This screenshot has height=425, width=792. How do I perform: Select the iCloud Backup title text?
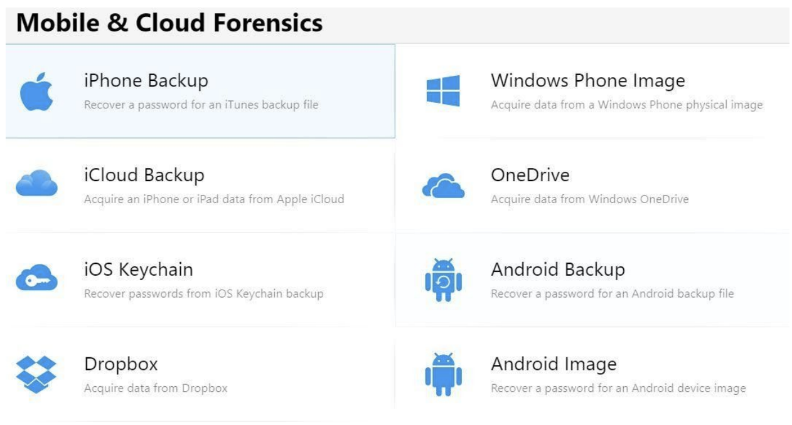coord(144,175)
